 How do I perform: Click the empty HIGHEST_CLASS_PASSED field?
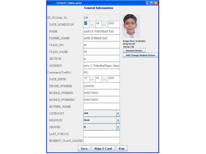tap(101, 141)
